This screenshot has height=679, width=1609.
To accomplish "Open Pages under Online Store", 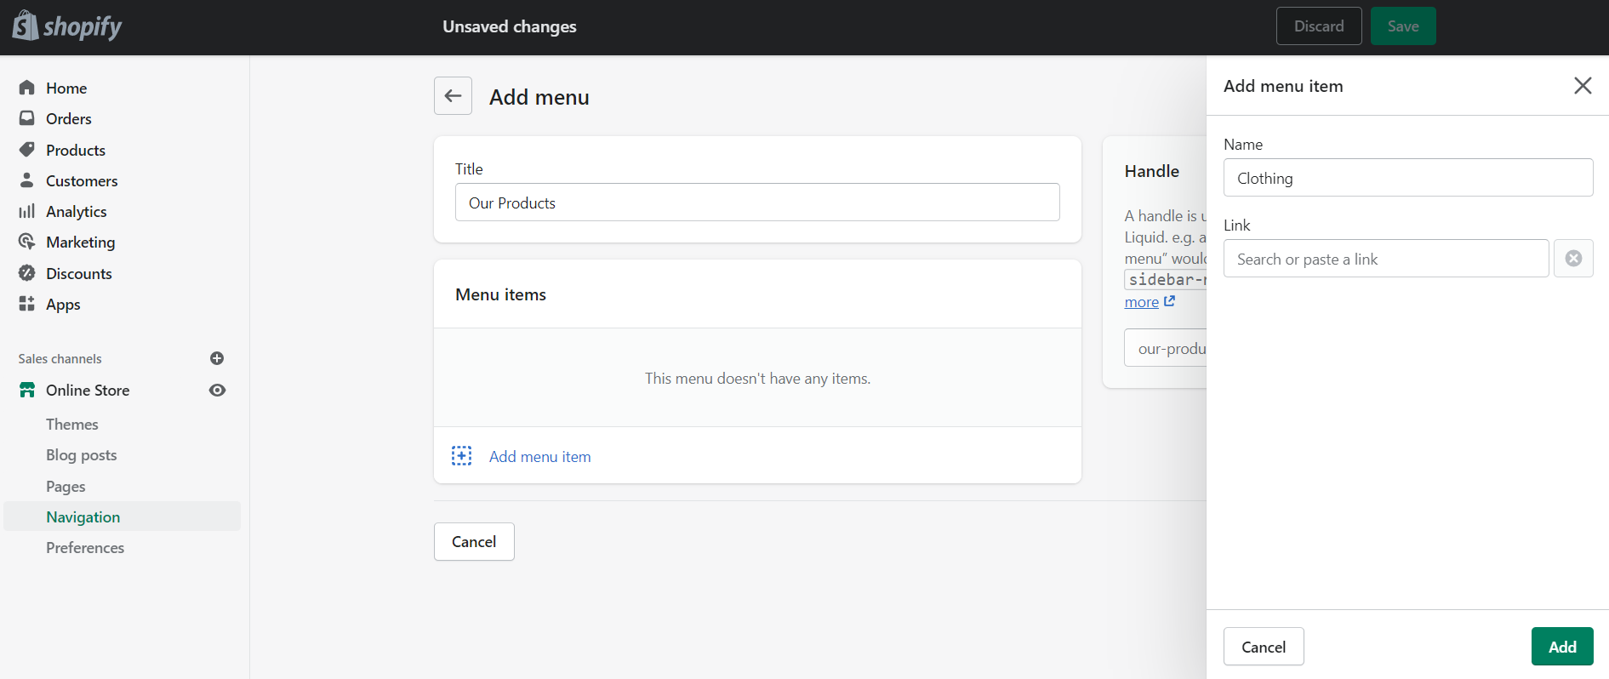I will (66, 486).
